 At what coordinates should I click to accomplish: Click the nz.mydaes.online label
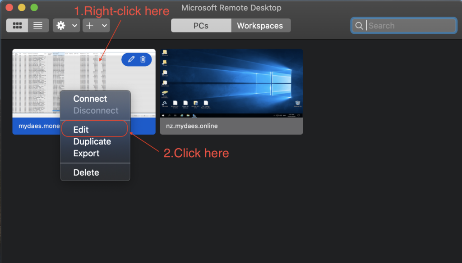[192, 126]
